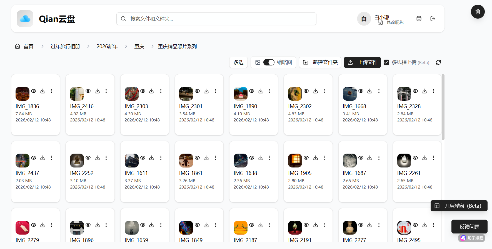Image resolution: width=492 pixels, height=249 pixels.
Task: Click the 反馈问题 feedback button
Action: pos(469,227)
